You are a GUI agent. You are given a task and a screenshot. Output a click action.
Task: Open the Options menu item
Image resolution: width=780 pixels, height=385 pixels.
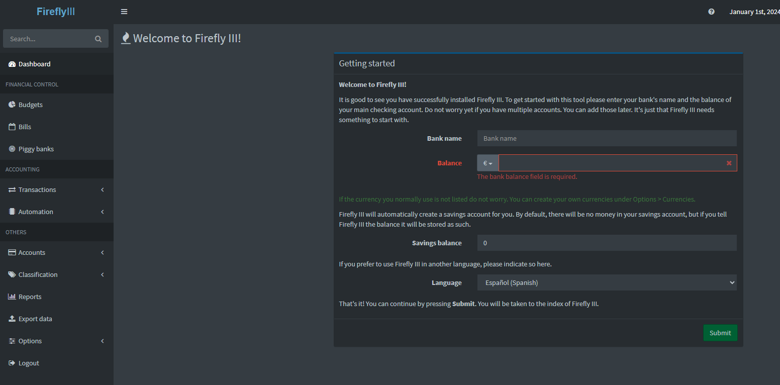coord(30,341)
